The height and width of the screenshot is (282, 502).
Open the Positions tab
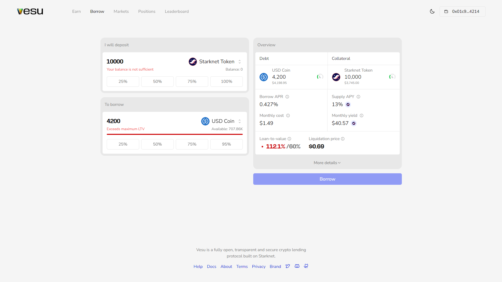coord(147,11)
